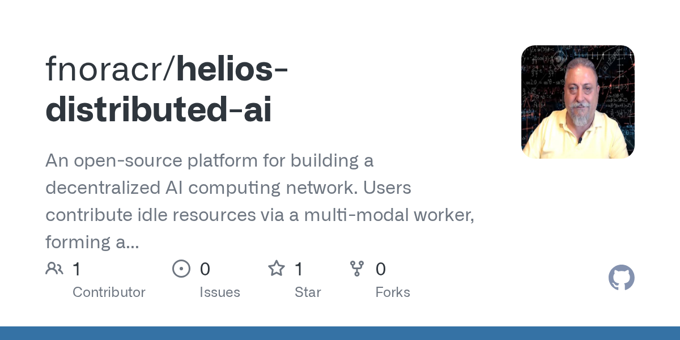680x340 pixels.
Task: Select the 'Star' label
Action: (308, 292)
